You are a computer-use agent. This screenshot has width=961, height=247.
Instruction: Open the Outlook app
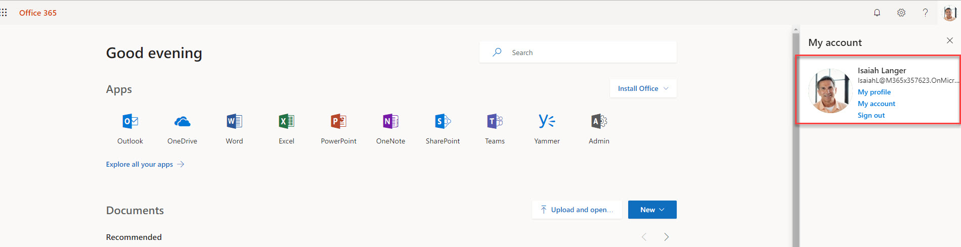point(130,128)
